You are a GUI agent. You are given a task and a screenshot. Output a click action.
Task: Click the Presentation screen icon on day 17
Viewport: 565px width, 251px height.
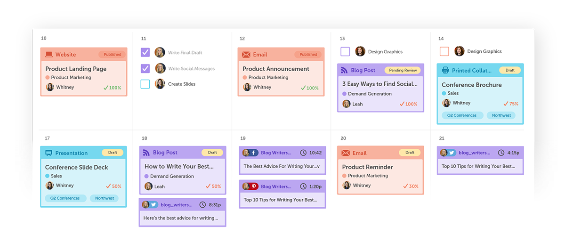(x=48, y=153)
